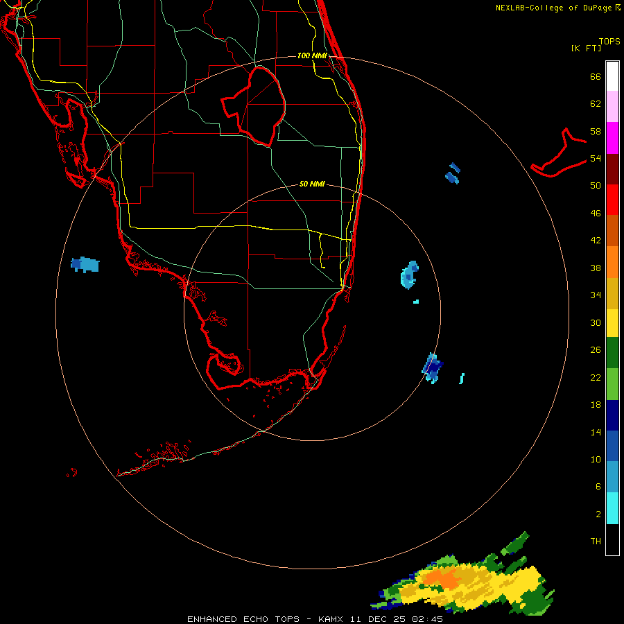624x624 pixels.
Task: Click the dark blue echo on the 50 NMI ring
Action: pyautogui.click(x=432, y=368)
